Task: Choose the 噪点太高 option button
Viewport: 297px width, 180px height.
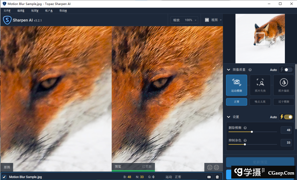Action: click(x=260, y=102)
